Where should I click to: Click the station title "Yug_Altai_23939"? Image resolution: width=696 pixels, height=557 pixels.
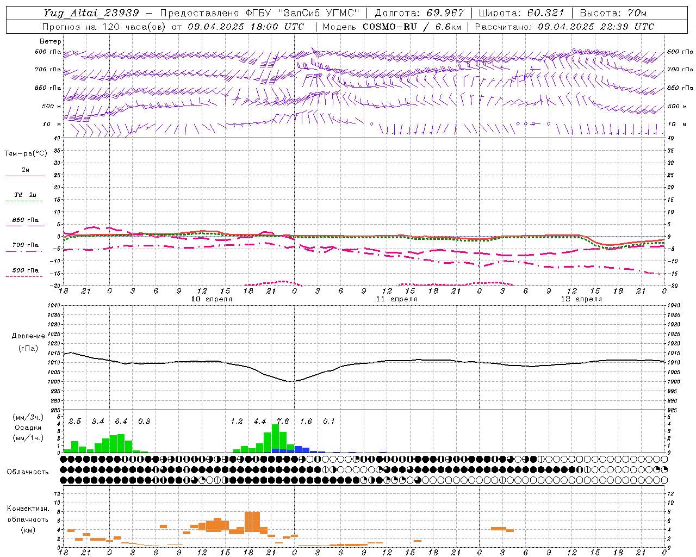pyautogui.click(x=91, y=13)
